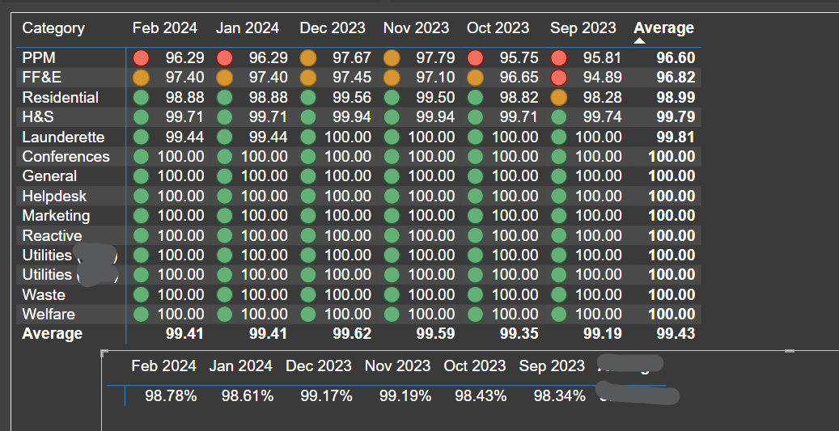The width and height of the screenshot is (839, 431).
Task: Select the Residential category row label
Action: click(x=61, y=97)
